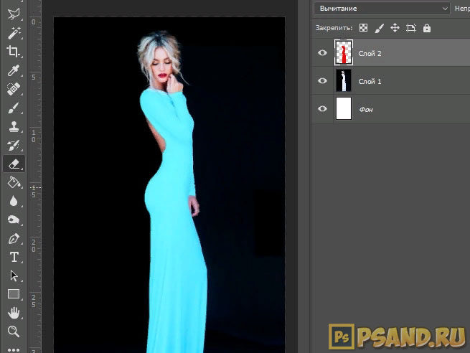Select the Blur tool
470x353 pixels.
pos(14,201)
